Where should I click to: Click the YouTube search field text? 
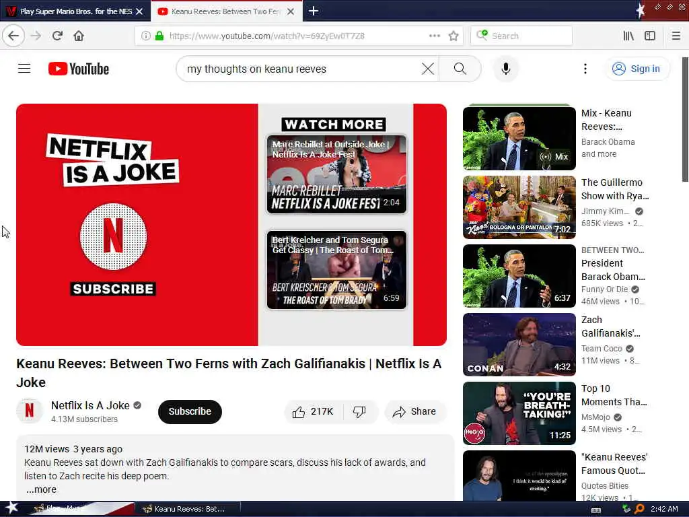coord(256,69)
